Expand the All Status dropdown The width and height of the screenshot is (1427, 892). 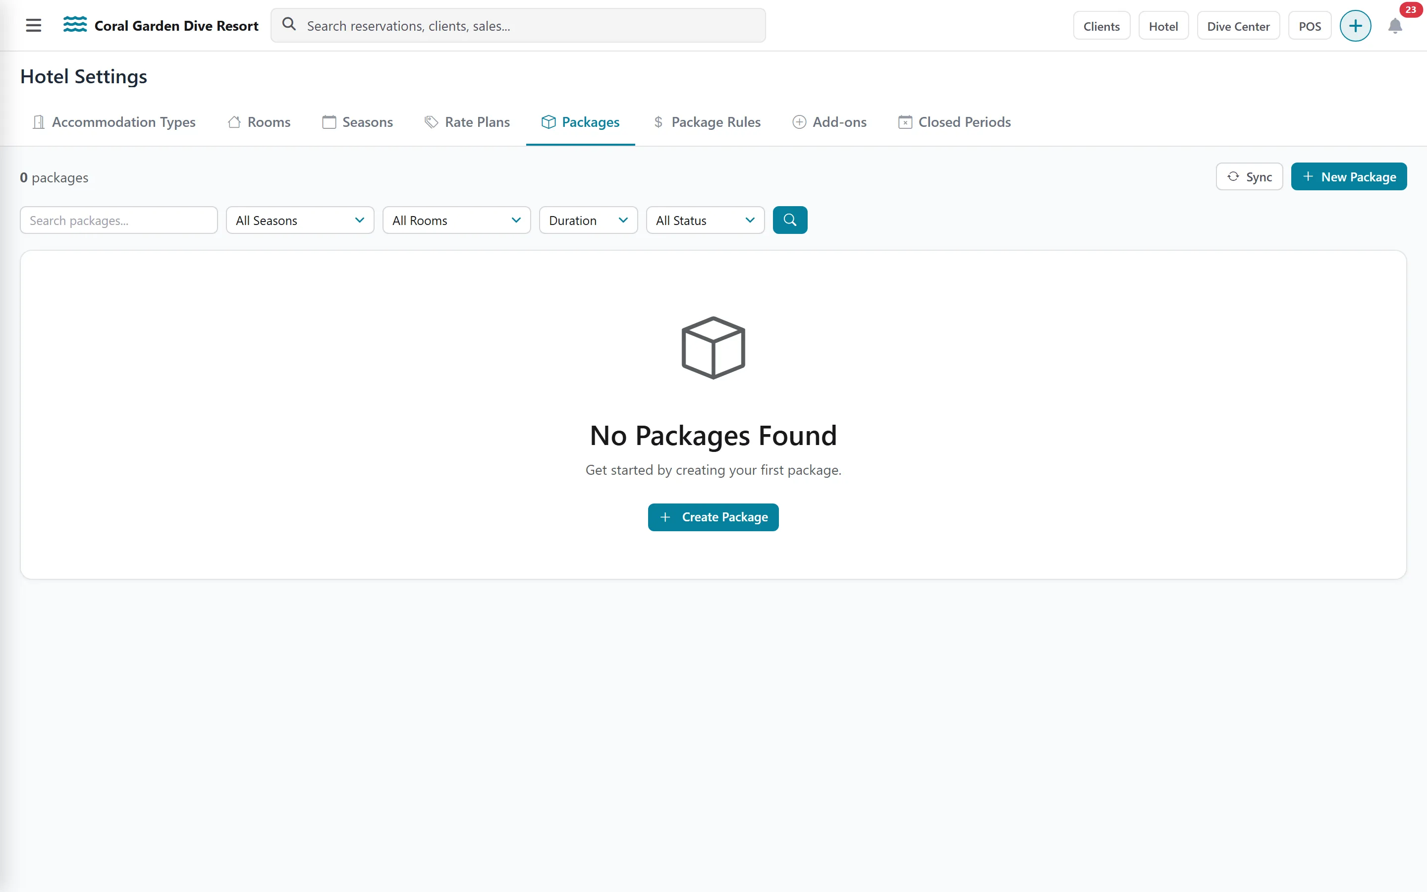(705, 220)
